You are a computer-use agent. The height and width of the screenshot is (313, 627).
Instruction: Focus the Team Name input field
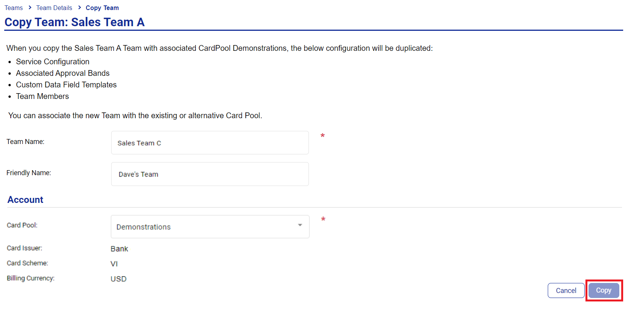click(210, 143)
